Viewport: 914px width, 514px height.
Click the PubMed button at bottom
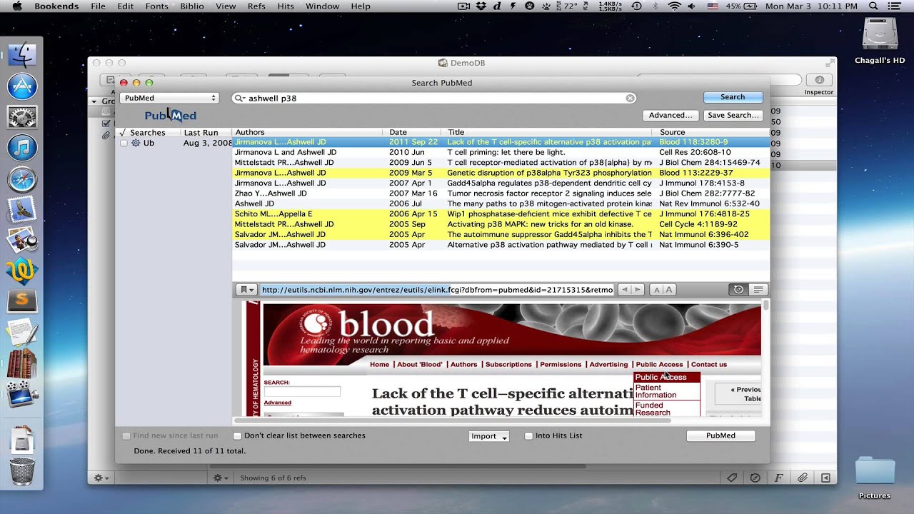tap(720, 435)
